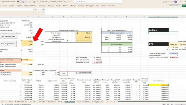Click the window layout icon in quick access toolbar
186x105 pixels.
[34, 2]
